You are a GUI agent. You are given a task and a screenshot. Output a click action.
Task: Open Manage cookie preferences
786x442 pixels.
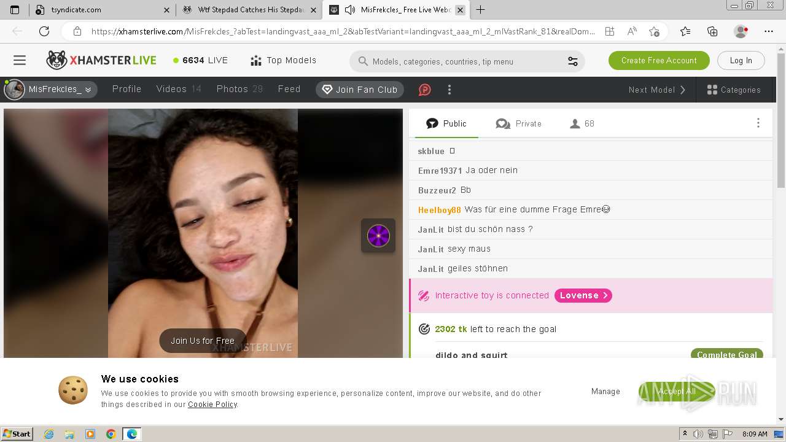(605, 391)
